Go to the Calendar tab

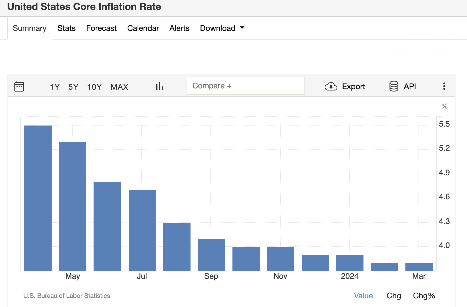(x=143, y=28)
